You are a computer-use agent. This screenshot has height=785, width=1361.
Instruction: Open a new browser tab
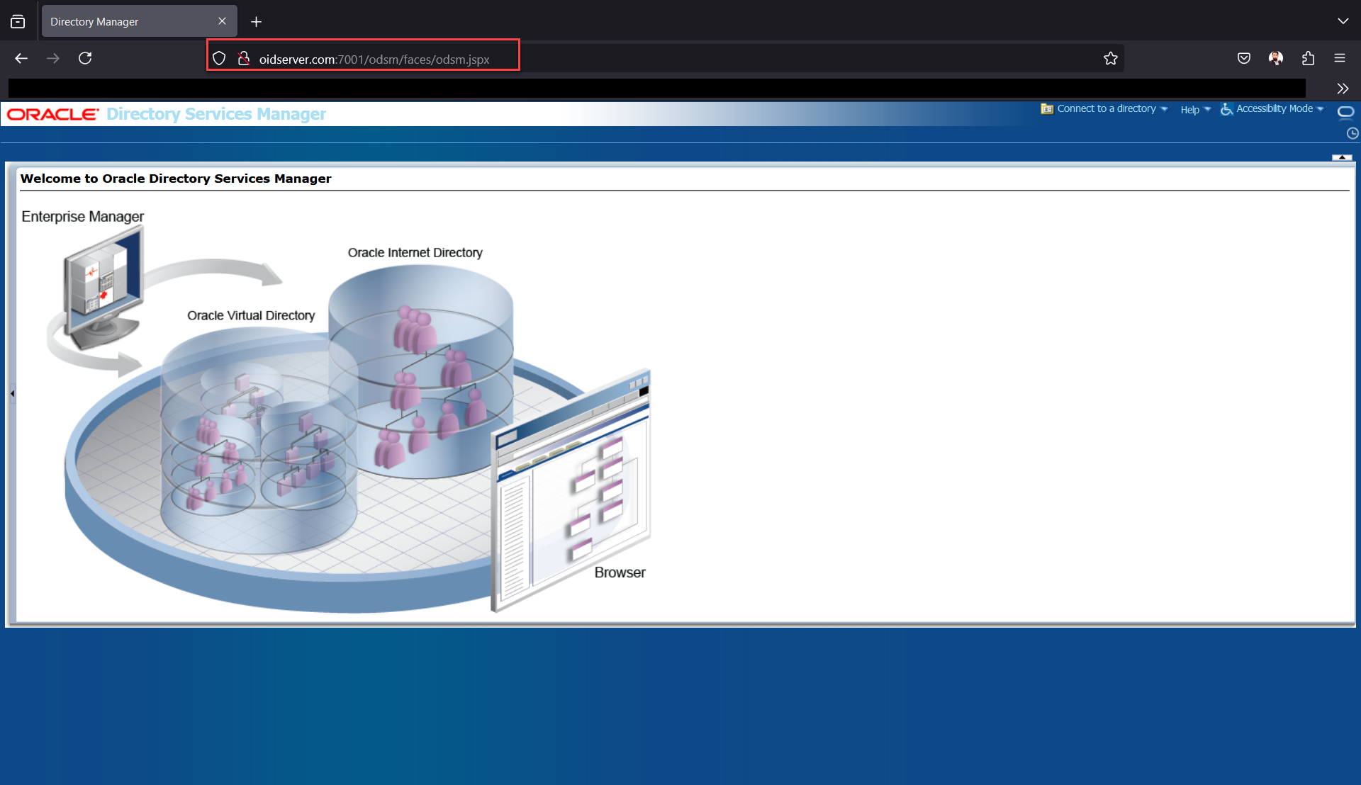(x=256, y=22)
